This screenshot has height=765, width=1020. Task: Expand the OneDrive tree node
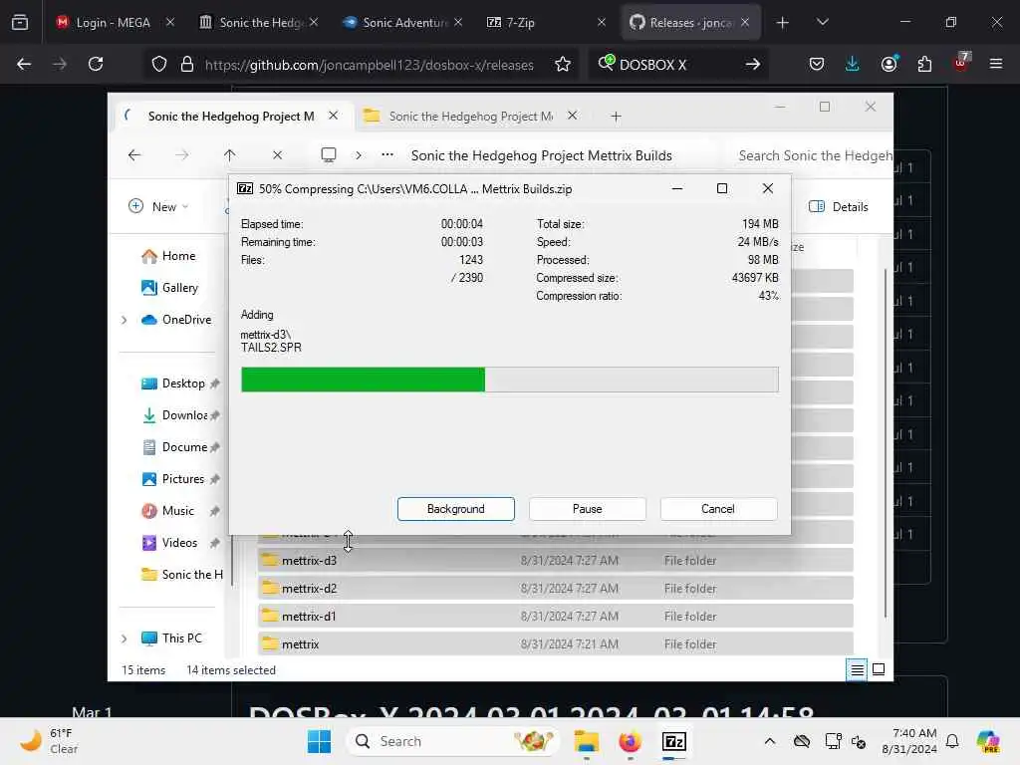click(x=124, y=320)
